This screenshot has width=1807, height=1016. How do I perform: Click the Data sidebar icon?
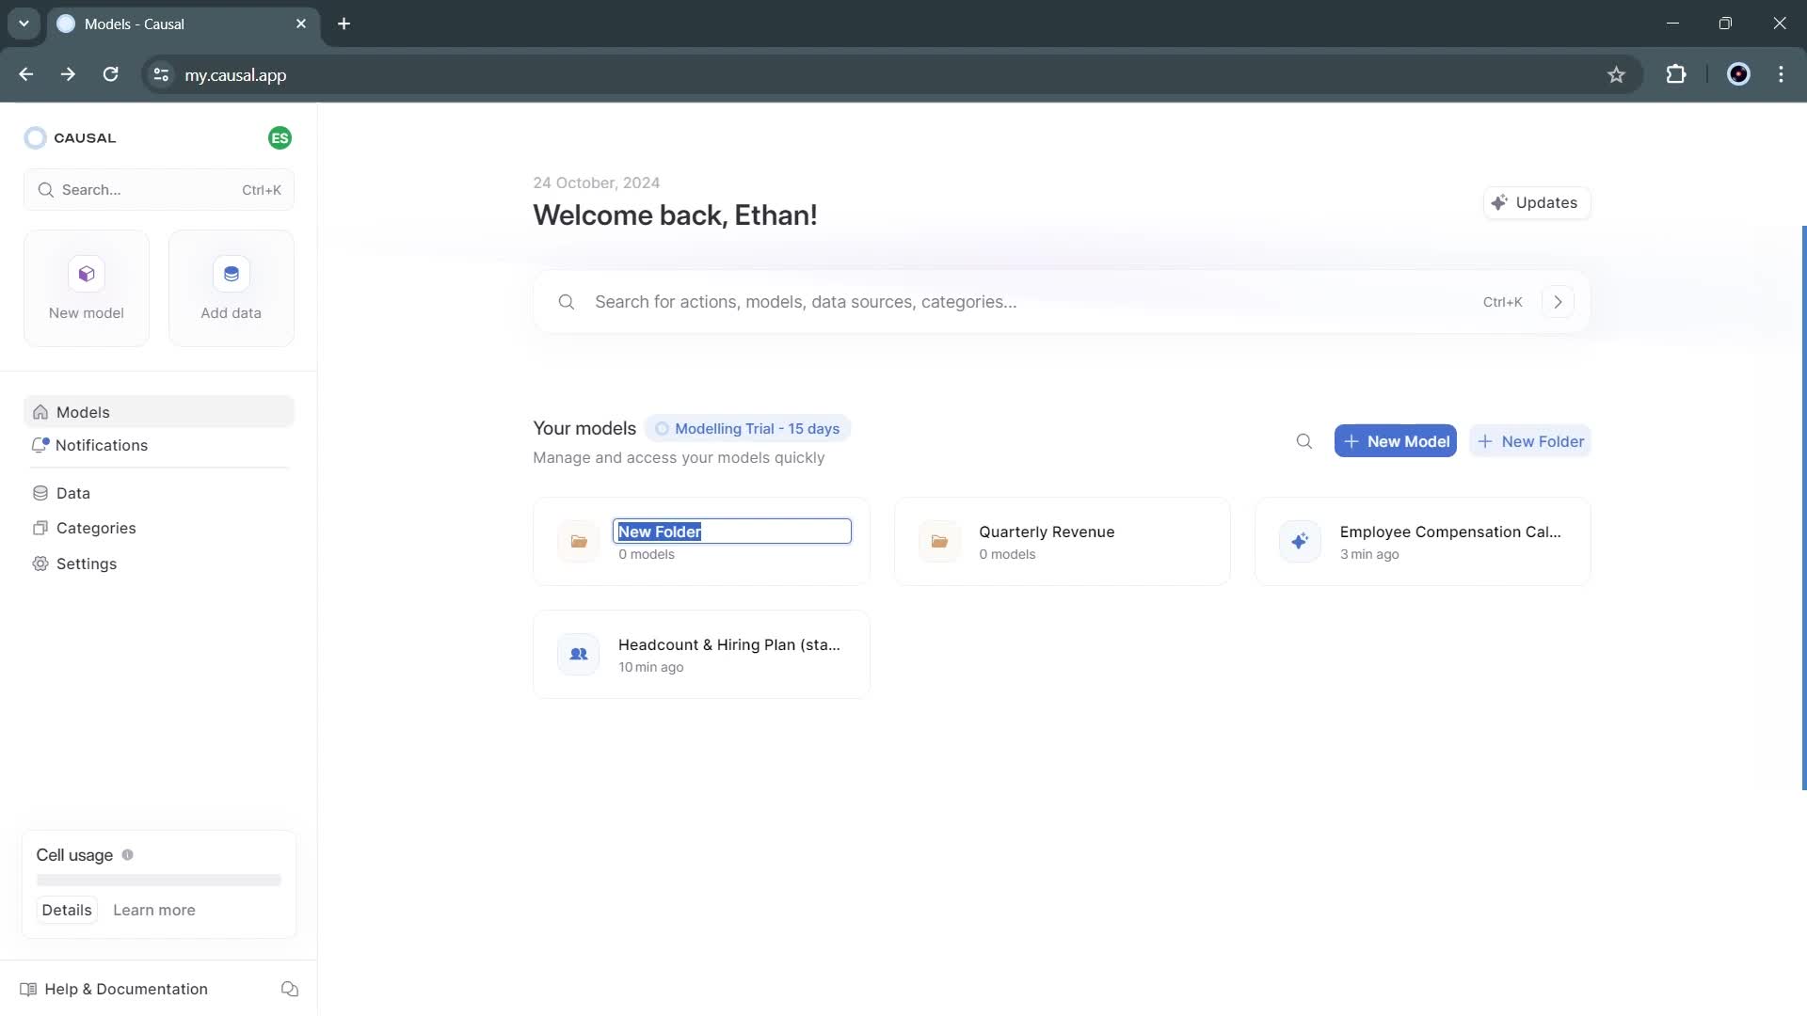coord(41,493)
